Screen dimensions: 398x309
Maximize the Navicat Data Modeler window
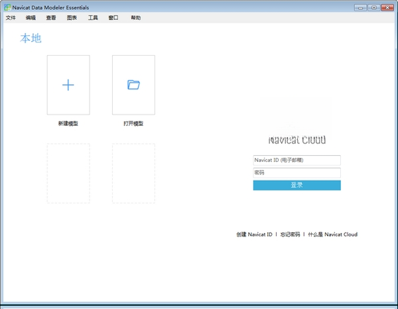click(x=374, y=7)
